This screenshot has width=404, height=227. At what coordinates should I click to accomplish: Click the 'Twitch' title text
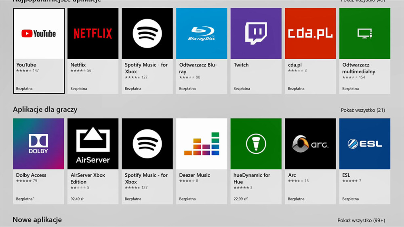coord(241,65)
